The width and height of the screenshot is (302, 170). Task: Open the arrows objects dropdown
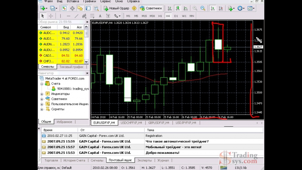click(117, 16)
